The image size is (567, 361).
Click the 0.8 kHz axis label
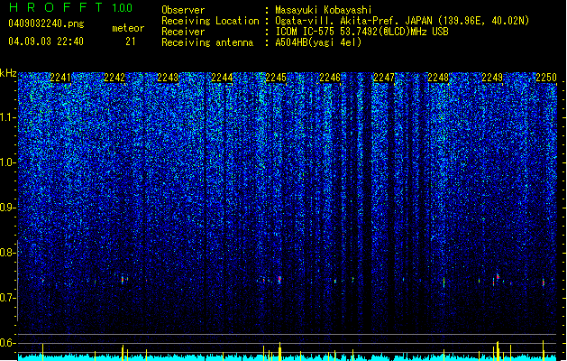pos(8,253)
